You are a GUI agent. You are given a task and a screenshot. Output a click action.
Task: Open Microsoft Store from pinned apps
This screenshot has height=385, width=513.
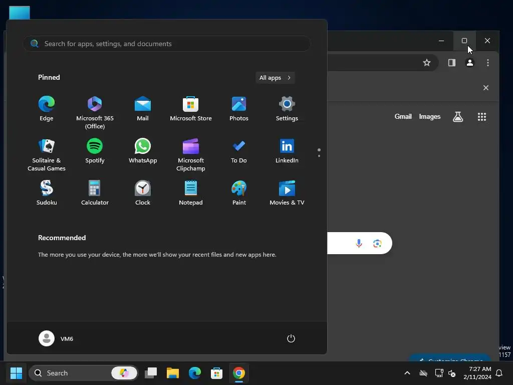pos(191,109)
